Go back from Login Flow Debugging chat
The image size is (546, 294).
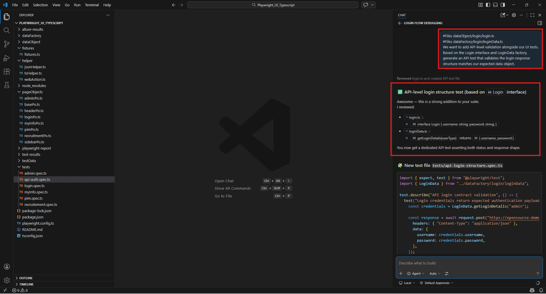click(400, 23)
